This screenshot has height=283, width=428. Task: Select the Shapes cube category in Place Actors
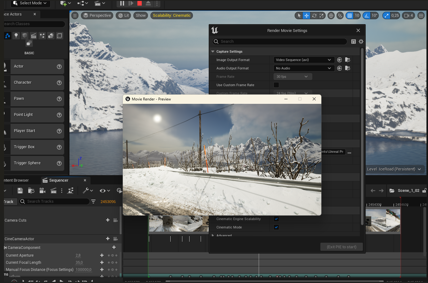click(x=25, y=36)
